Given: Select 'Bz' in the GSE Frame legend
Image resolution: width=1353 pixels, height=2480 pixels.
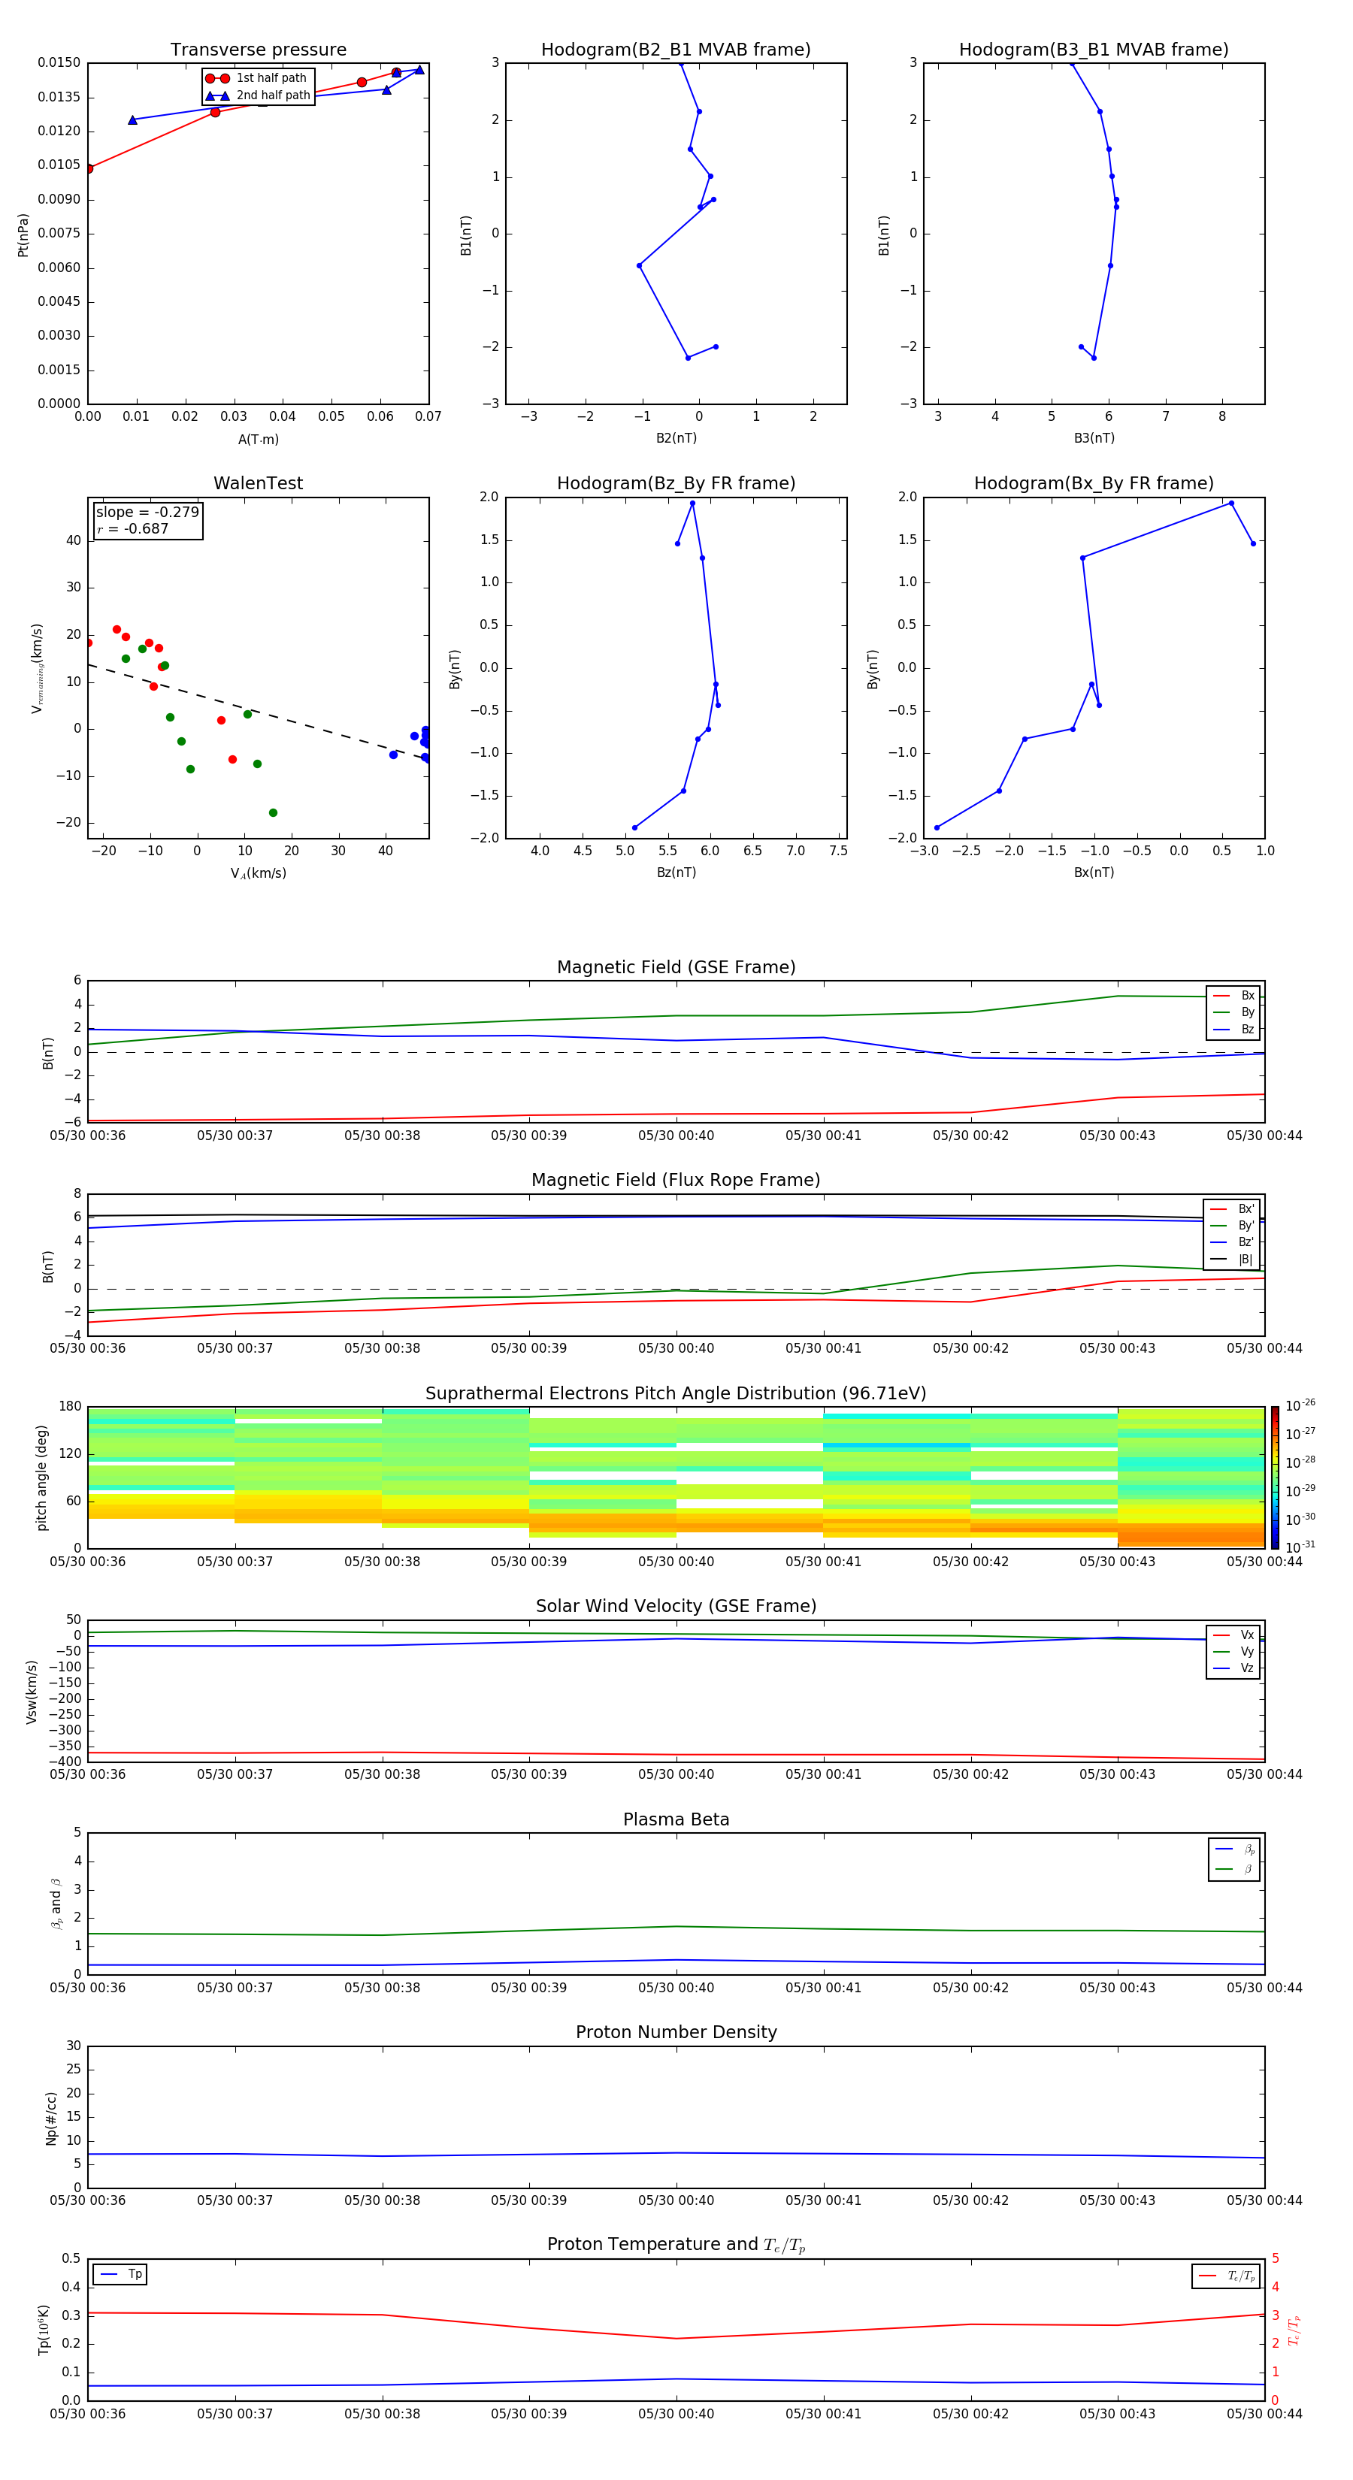Looking at the screenshot, I should pos(1233,1029).
